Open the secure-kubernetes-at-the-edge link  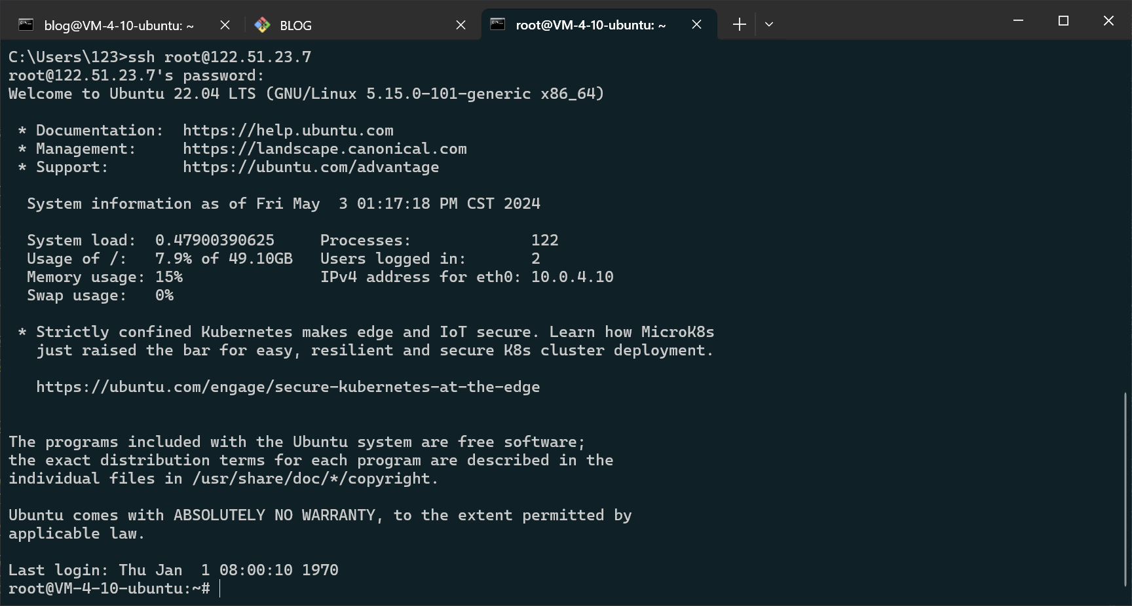(288, 387)
